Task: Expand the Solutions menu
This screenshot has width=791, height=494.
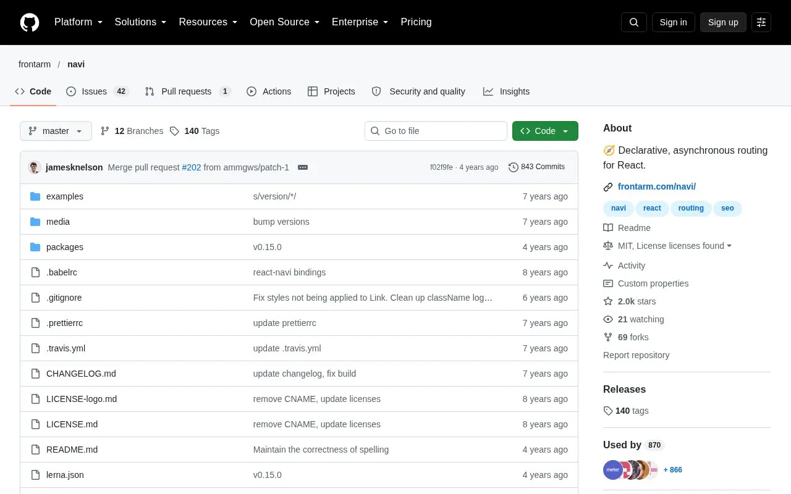Action: pos(141,22)
